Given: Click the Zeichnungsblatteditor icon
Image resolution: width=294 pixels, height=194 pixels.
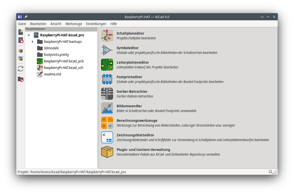Looking at the screenshot, I should (x=107, y=137).
